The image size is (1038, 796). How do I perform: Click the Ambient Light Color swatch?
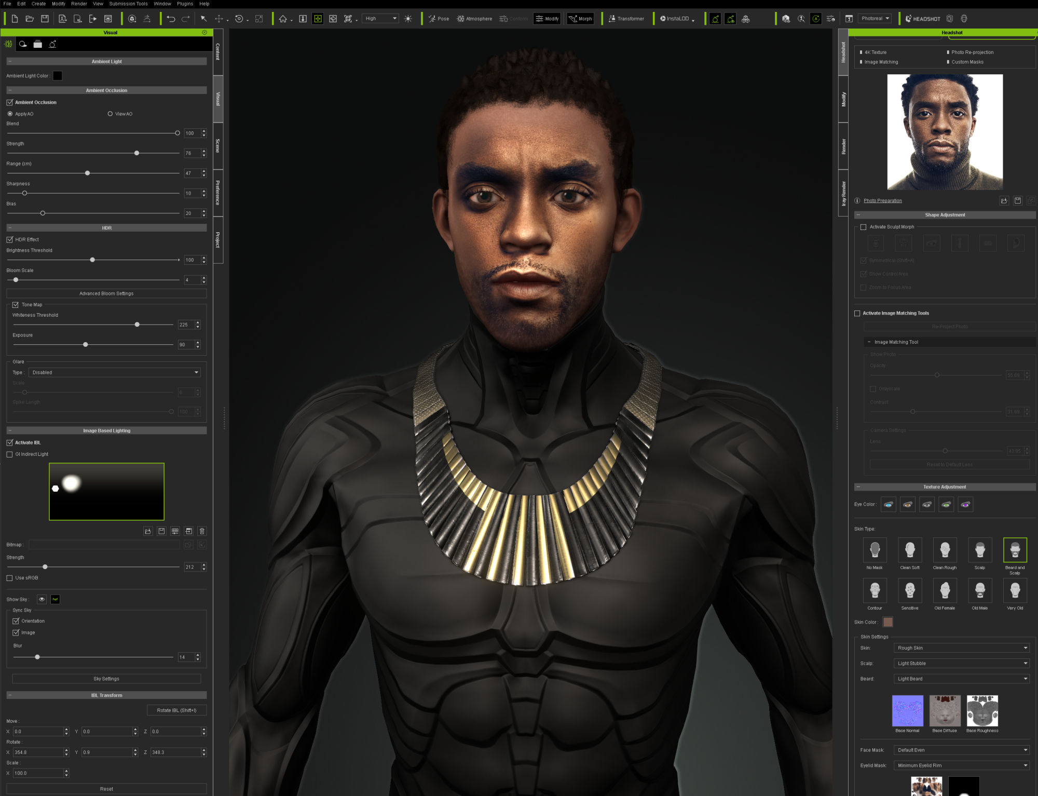pyautogui.click(x=58, y=76)
